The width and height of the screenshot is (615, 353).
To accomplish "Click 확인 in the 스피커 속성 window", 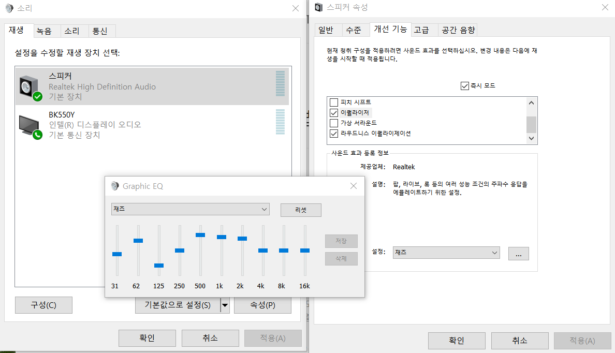I will click(457, 341).
